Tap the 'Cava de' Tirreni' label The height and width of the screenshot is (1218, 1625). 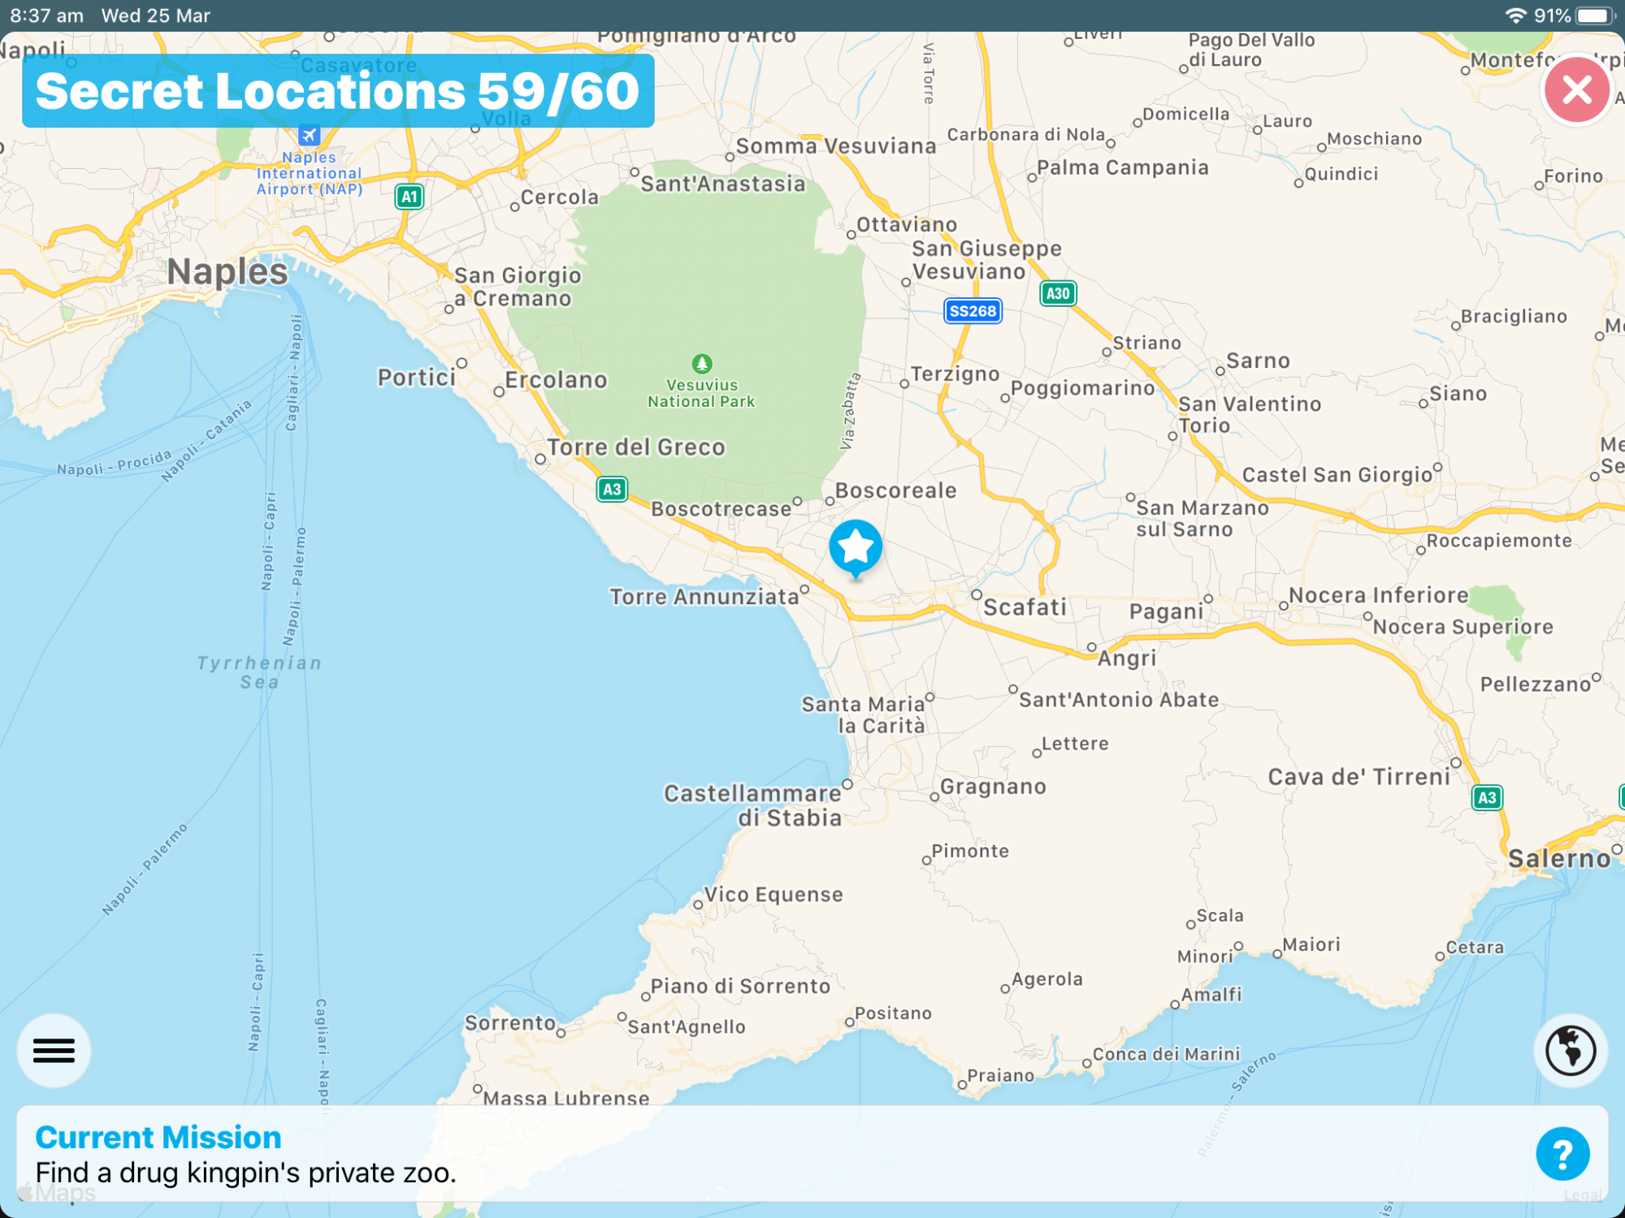point(1359,776)
